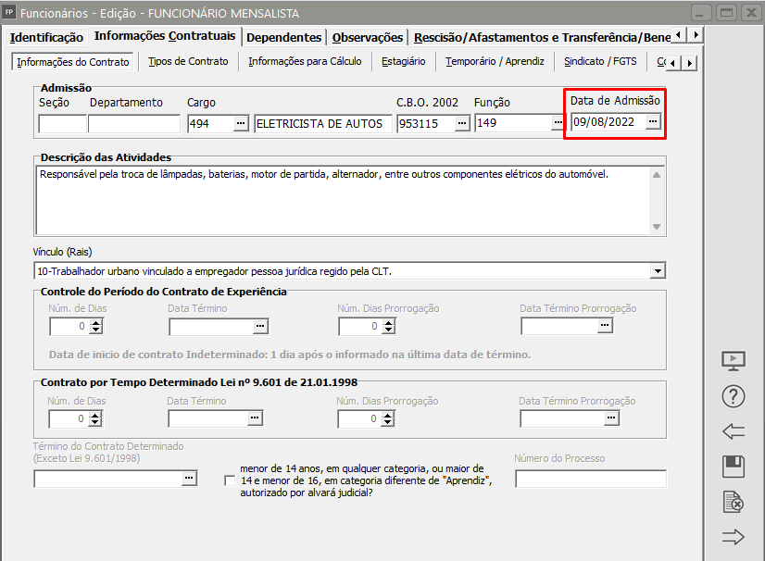Viewport: 765px width, 561px height.
Task: Open help with the question mark icon
Action: click(x=733, y=396)
